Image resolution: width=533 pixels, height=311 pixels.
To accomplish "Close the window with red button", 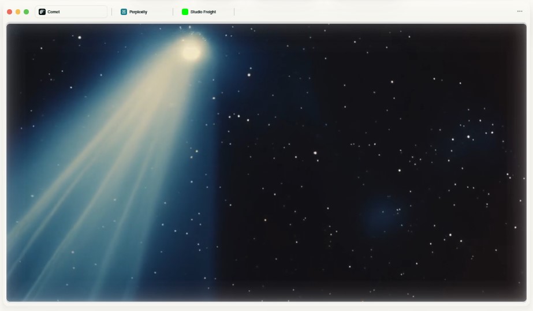I will [9, 12].
